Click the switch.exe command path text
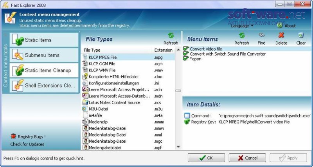 pyautogui.click(x=264, y=116)
